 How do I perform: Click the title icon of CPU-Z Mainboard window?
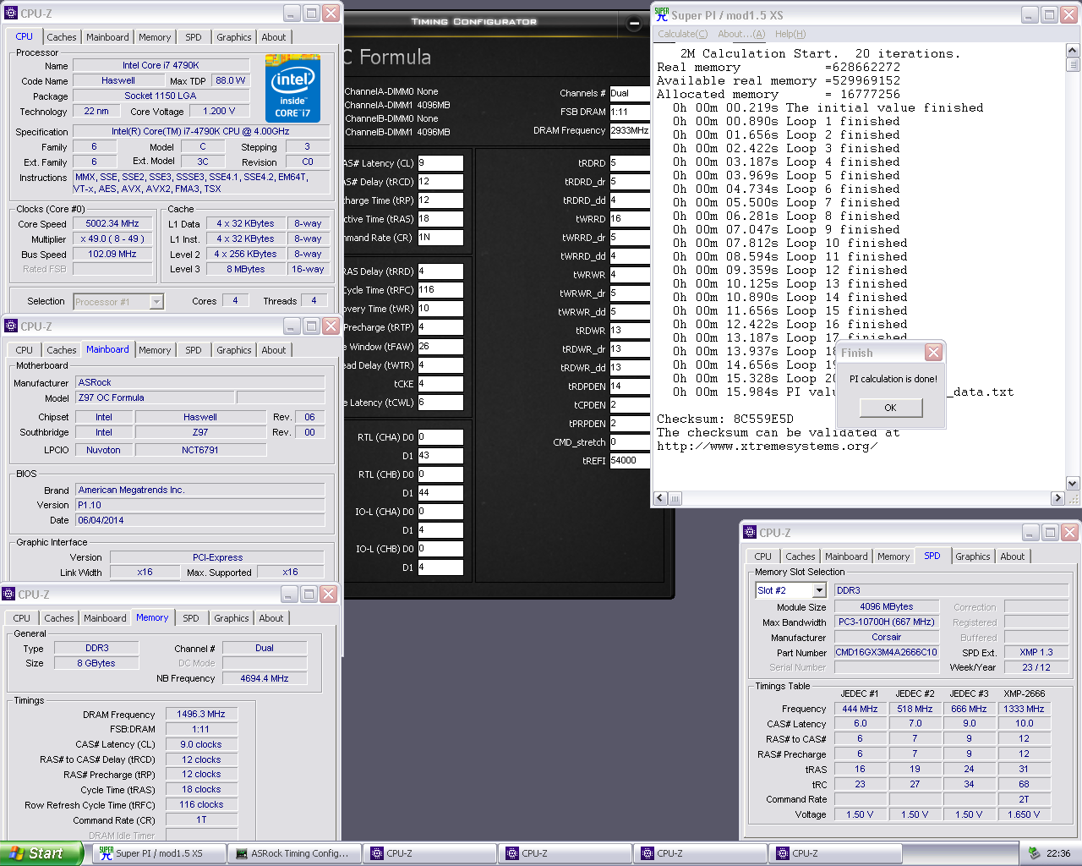click(11, 326)
